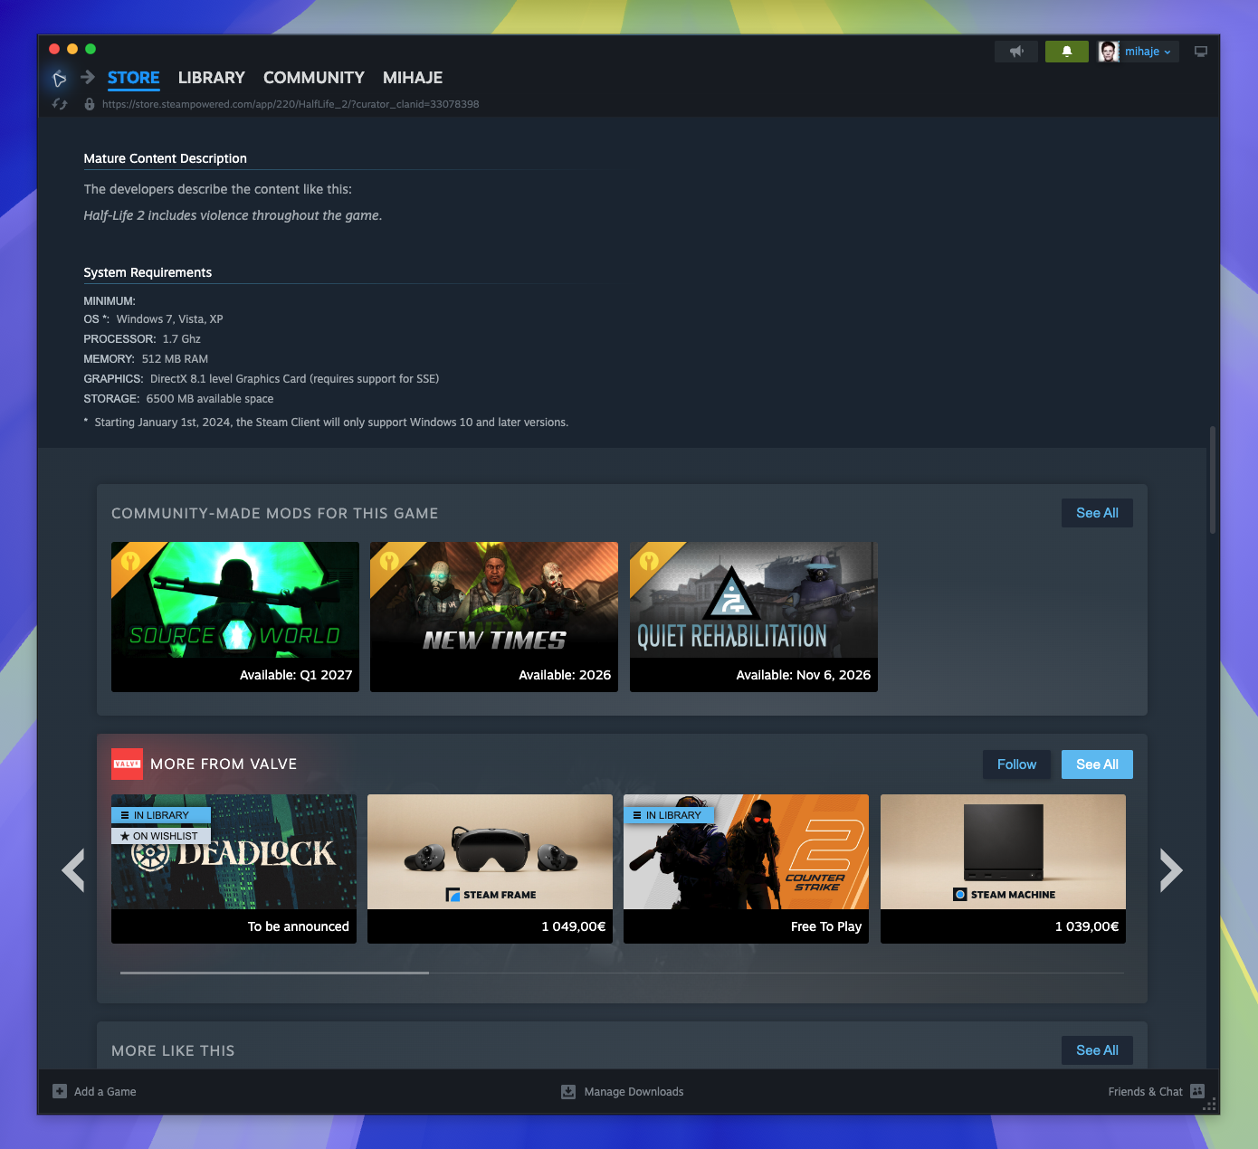The image size is (1258, 1149).
Task: Click 'Available: Q1 2027' text
Action: pos(296,675)
